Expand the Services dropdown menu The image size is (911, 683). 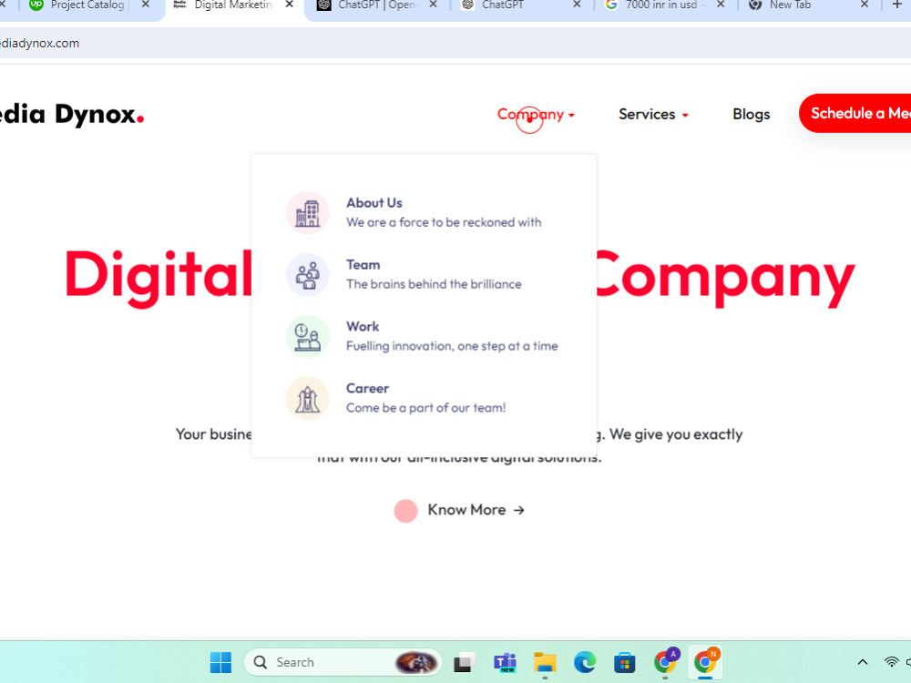(x=653, y=115)
